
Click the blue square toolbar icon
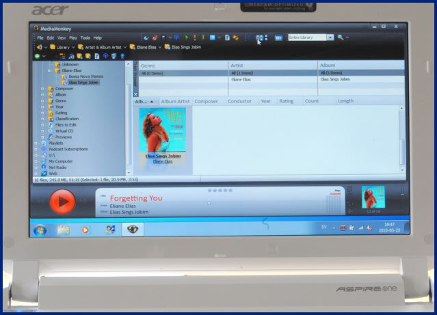[x=213, y=38]
